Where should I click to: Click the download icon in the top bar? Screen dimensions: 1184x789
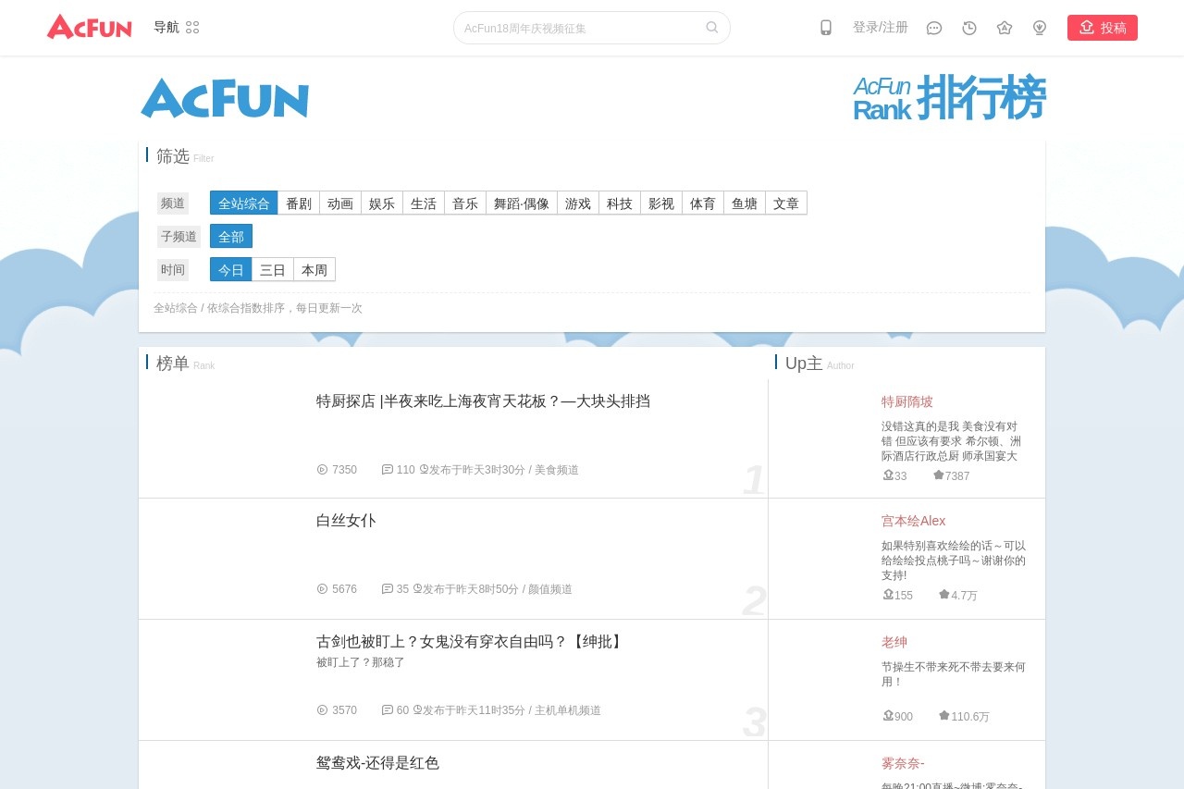(x=1039, y=28)
